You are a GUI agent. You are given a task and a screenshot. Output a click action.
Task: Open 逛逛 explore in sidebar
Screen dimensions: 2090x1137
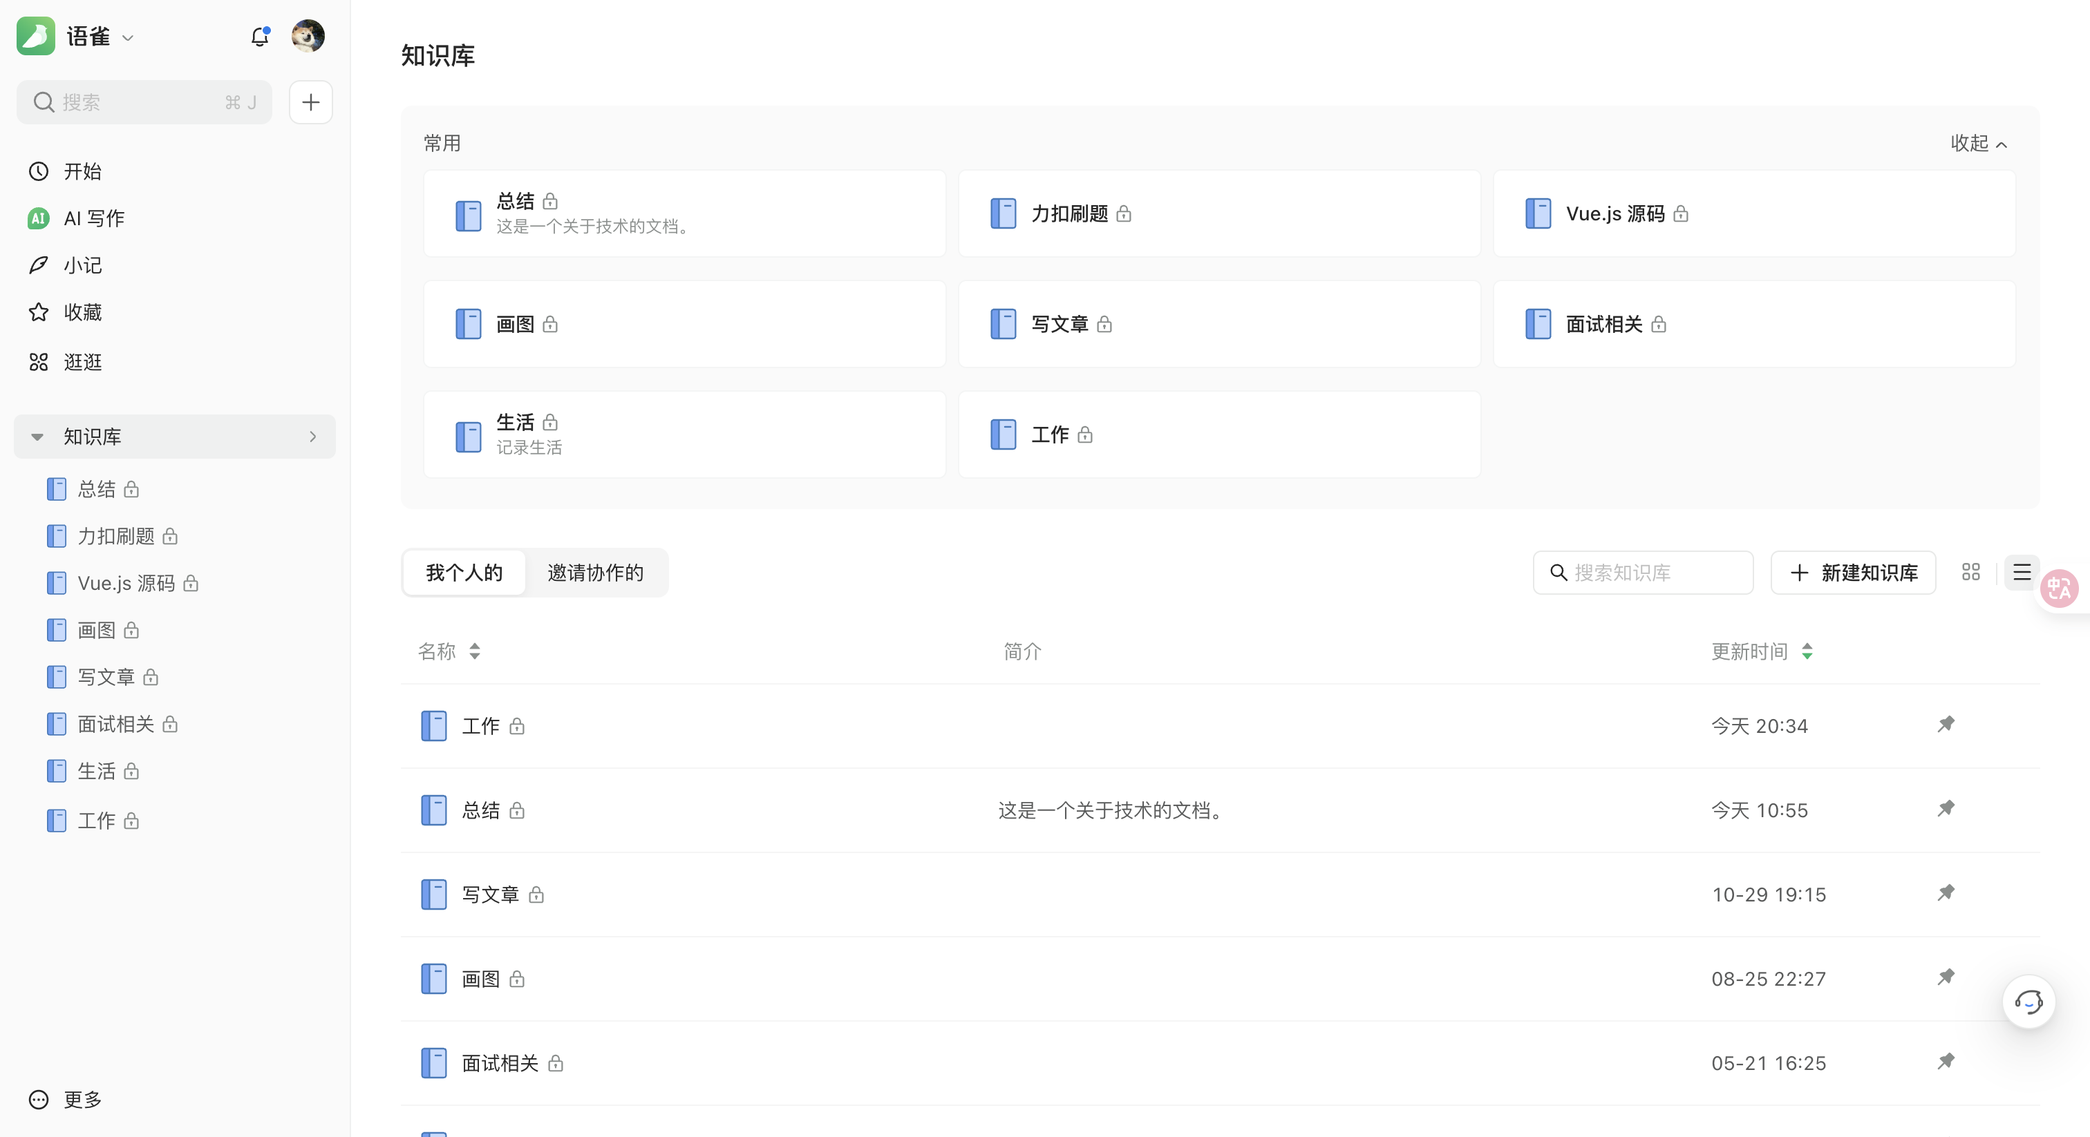(x=83, y=362)
